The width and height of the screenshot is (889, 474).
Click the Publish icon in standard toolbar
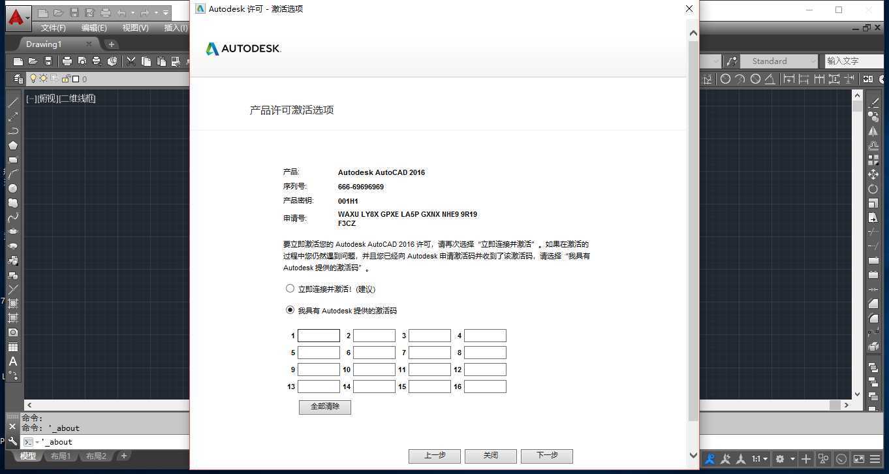click(97, 61)
